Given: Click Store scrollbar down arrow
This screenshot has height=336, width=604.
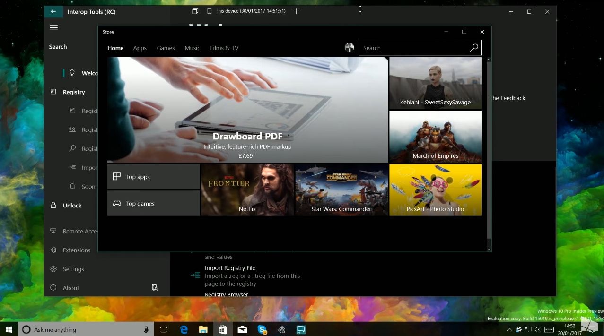Looking at the screenshot, I should click(489, 249).
